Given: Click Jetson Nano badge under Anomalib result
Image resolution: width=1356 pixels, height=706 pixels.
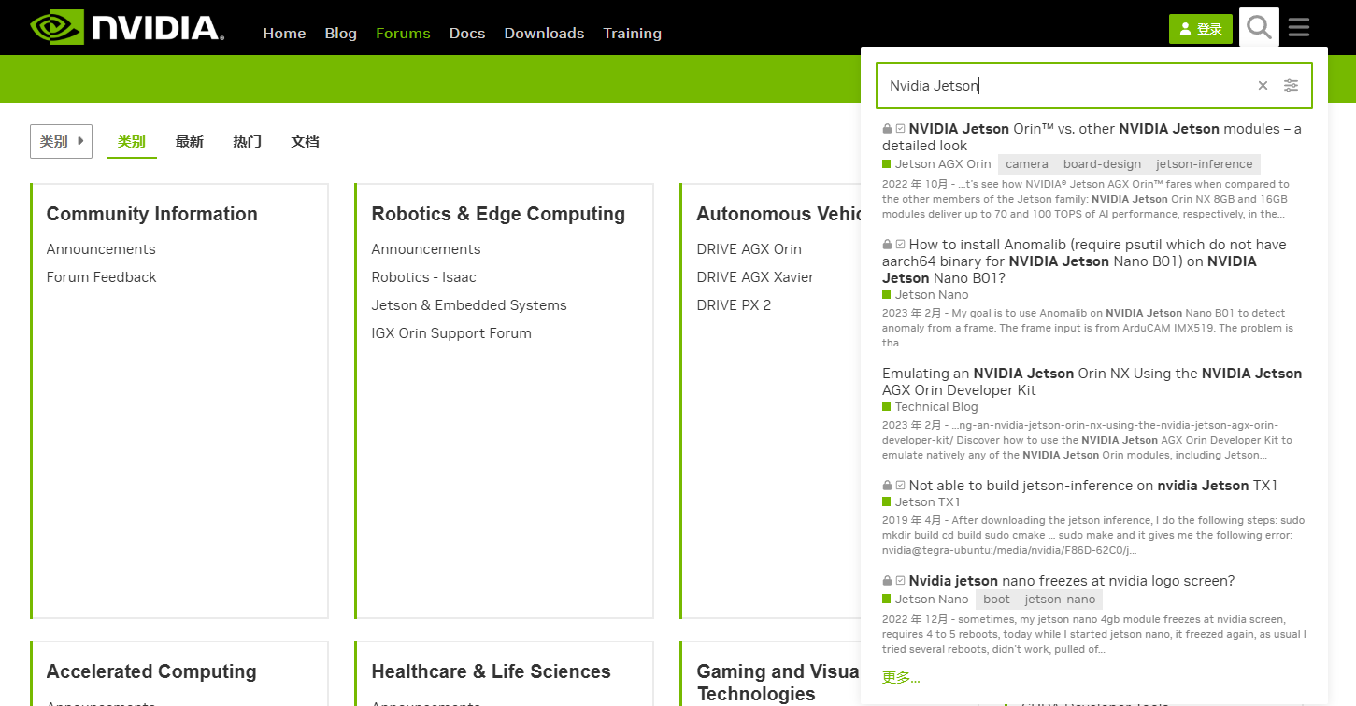Looking at the screenshot, I should 925,295.
